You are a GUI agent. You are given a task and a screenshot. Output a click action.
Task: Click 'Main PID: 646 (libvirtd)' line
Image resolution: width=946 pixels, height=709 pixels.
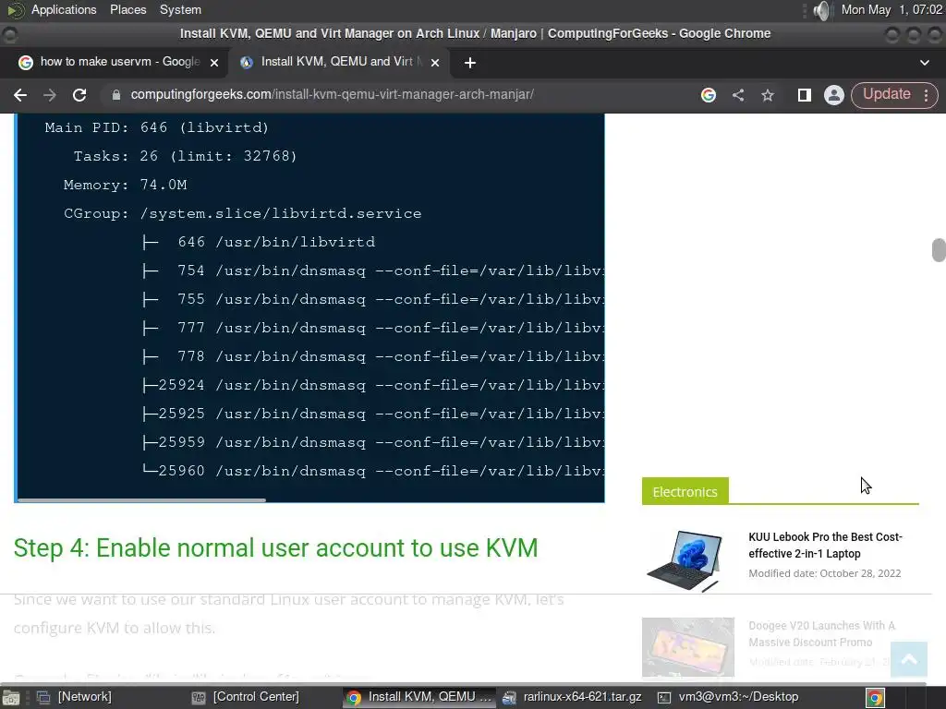pos(156,127)
